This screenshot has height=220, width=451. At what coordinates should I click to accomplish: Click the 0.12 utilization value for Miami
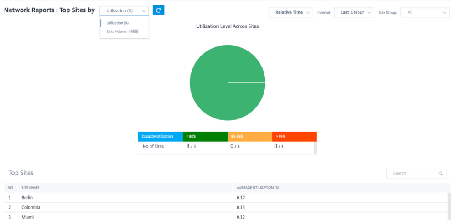pos(240,217)
